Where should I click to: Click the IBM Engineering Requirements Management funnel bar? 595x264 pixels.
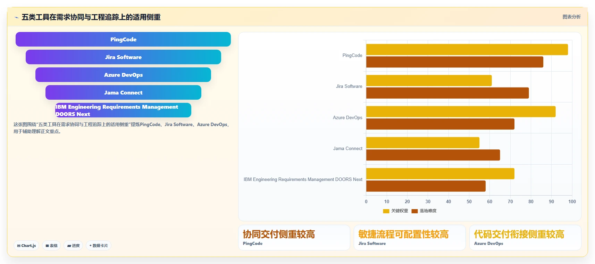tap(123, 110)
